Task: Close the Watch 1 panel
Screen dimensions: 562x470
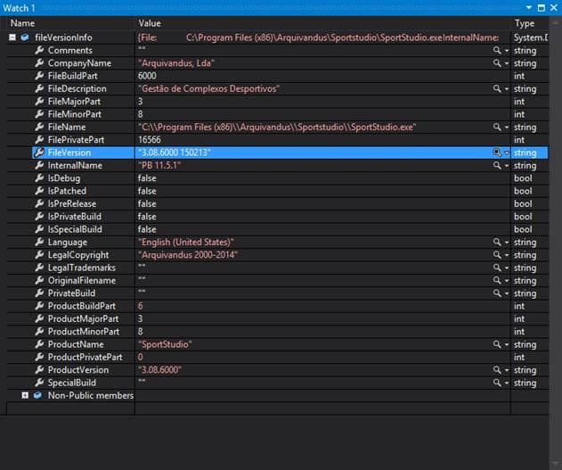Action: [x=554, y=7]
